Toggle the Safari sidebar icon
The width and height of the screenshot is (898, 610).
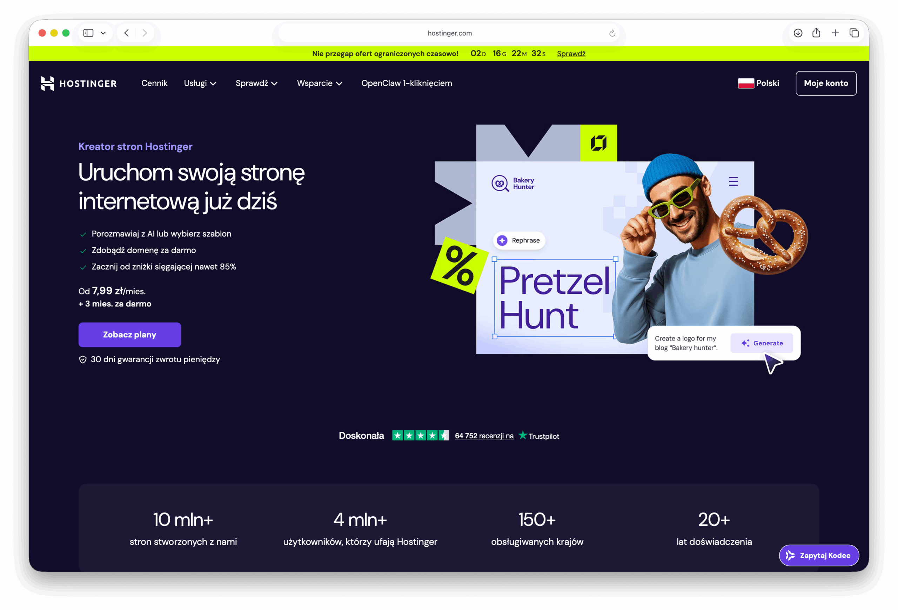click(88, 33)
